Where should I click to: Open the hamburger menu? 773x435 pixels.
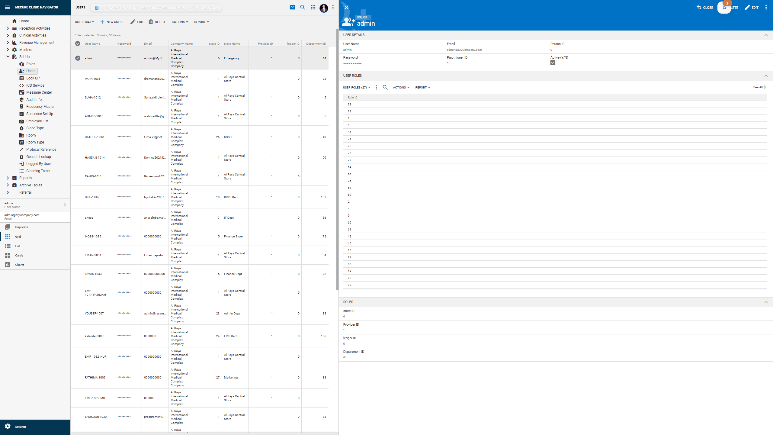click(8, 7)
